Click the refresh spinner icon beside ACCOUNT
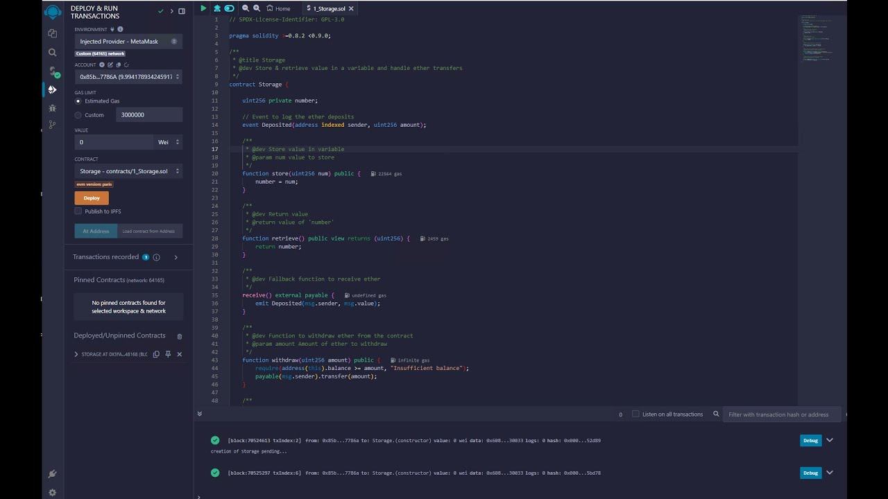Image resolution: width=888 pixels, height=499 pixels. pos(126,64)
